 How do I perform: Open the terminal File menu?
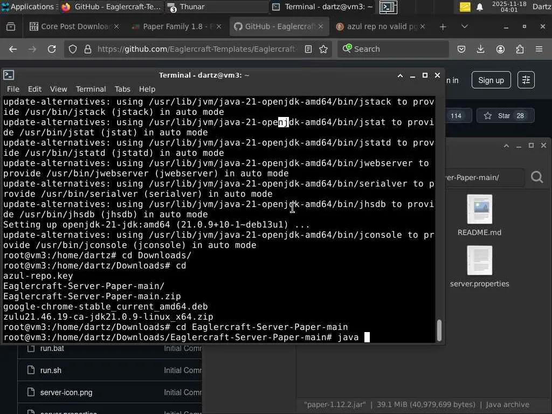(13, 89)
